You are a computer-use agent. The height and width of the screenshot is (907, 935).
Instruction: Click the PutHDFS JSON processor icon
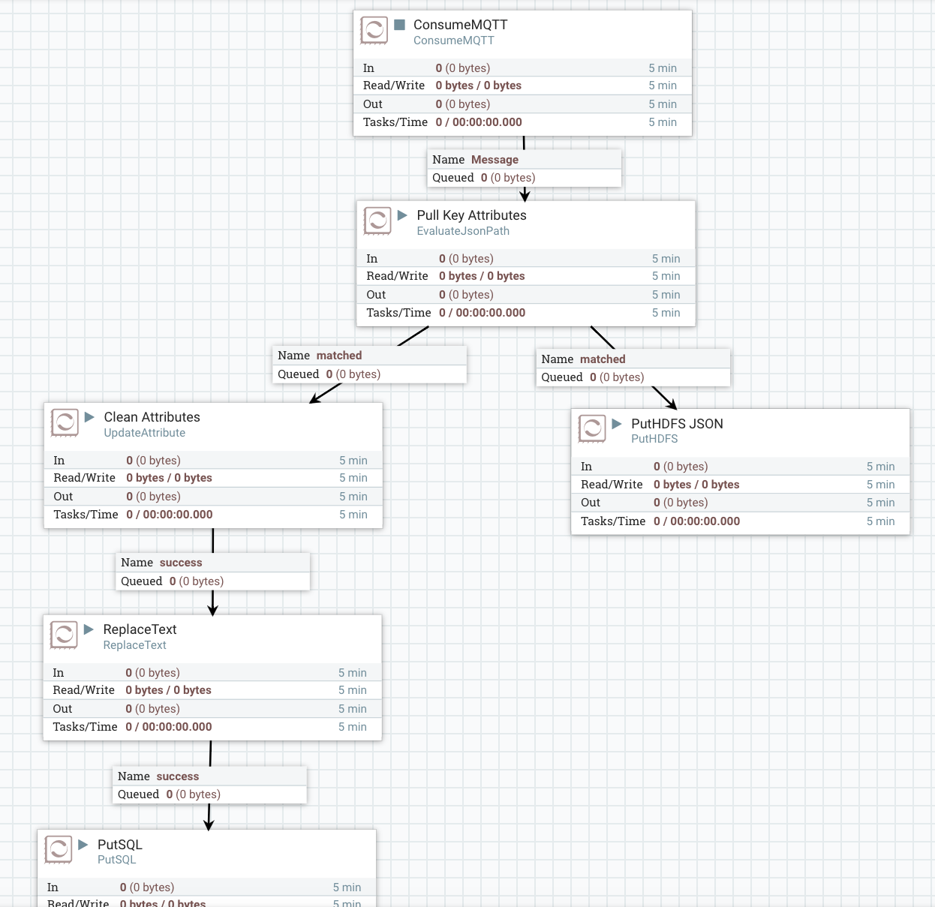click(x=592, y=429)
